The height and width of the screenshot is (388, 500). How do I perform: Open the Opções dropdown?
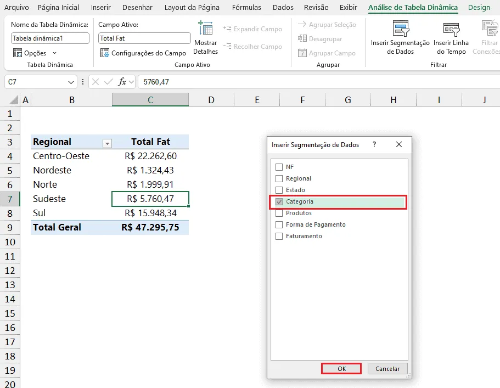coord(35,53)
